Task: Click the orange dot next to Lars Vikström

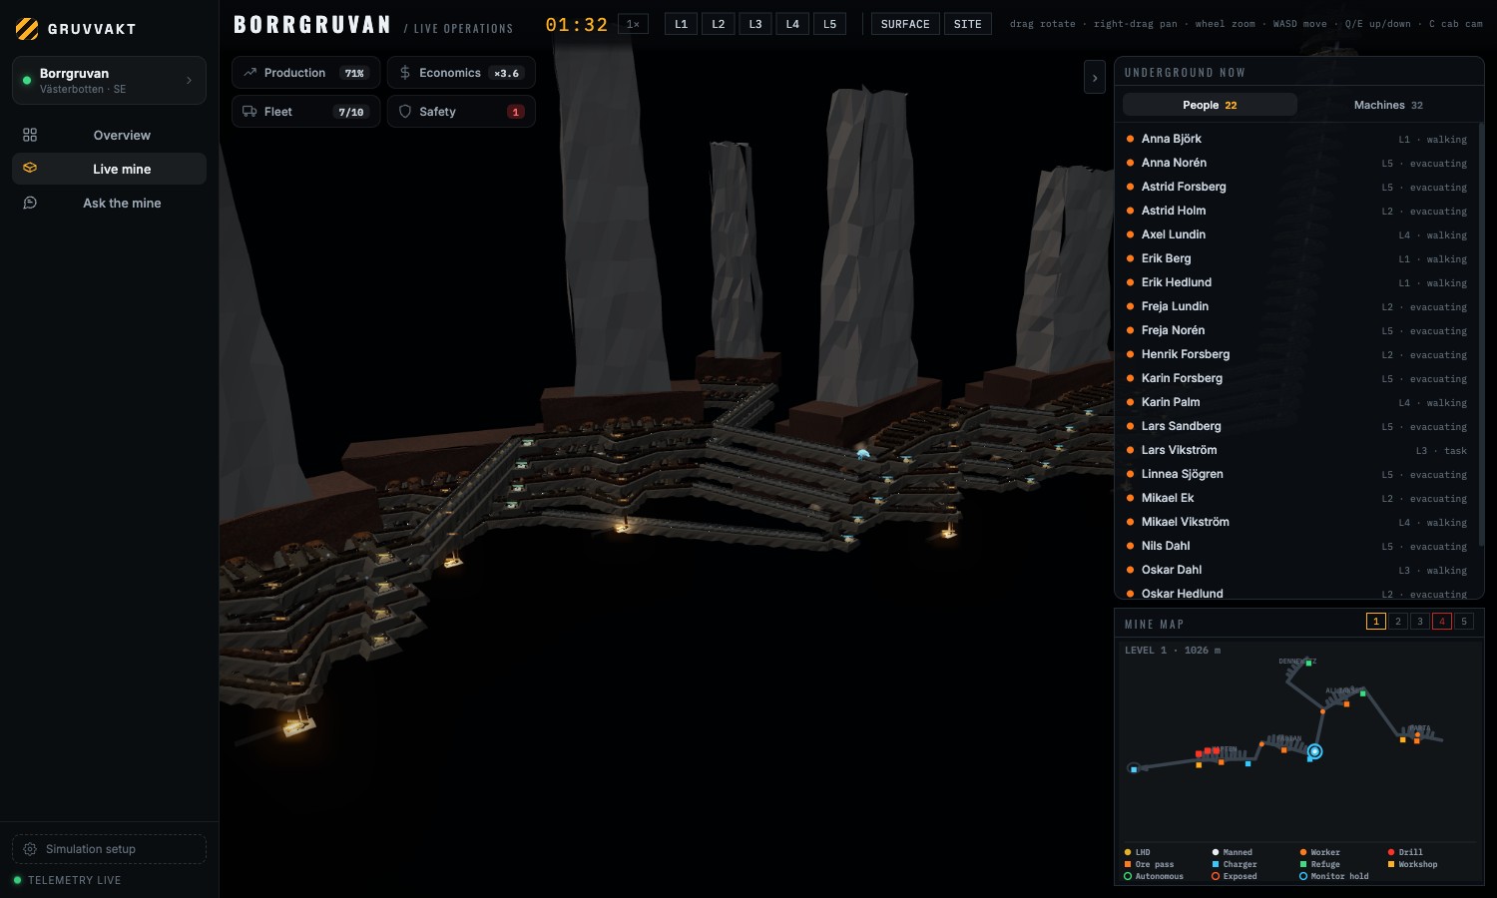Action: pos(1130,450)
